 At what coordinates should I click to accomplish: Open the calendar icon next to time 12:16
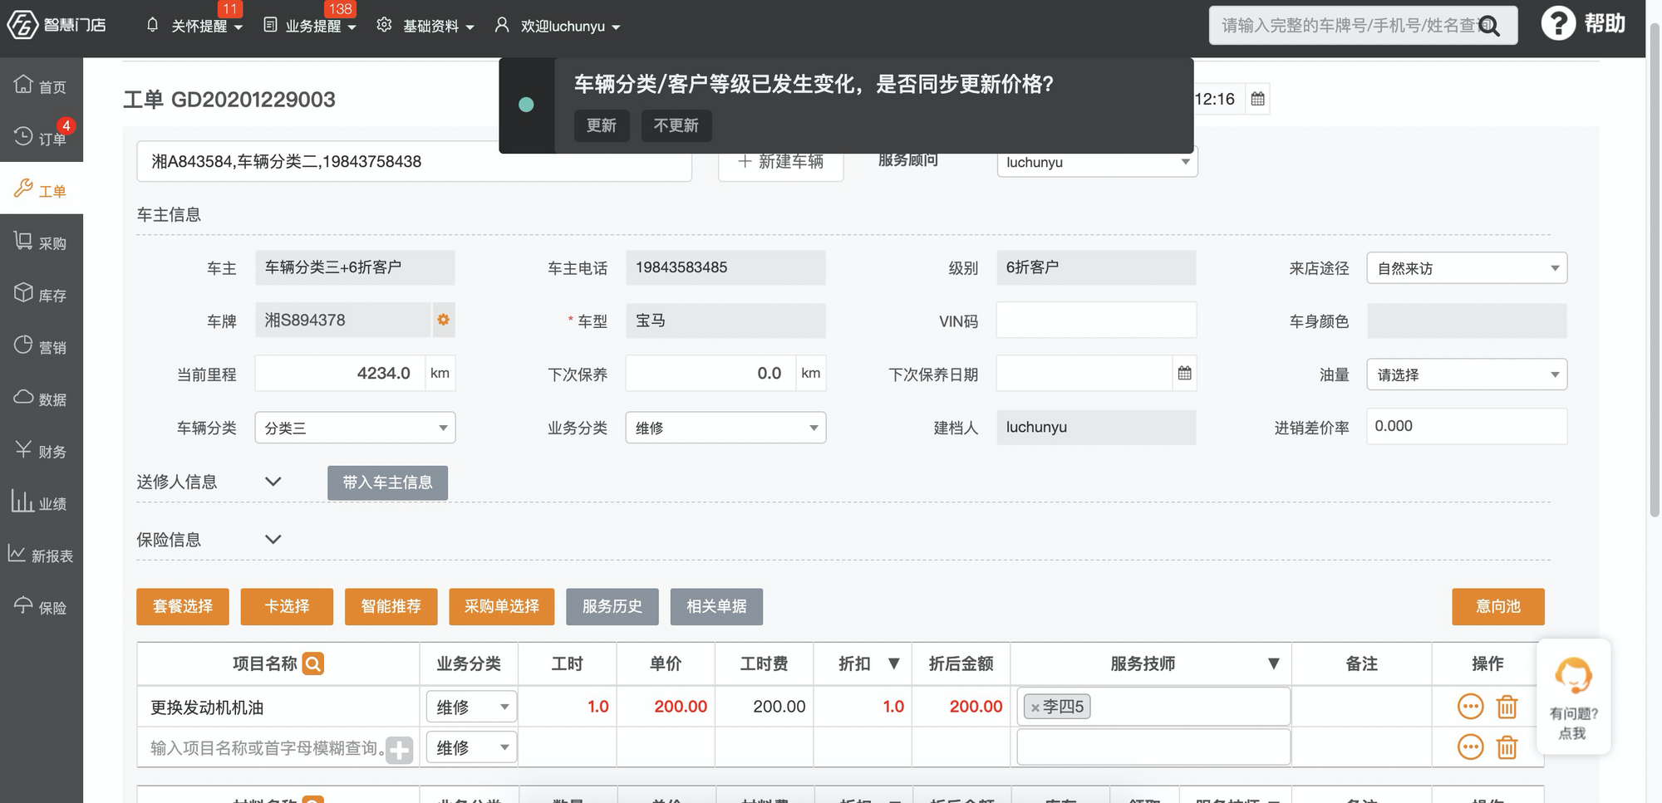coord(1257,99)
